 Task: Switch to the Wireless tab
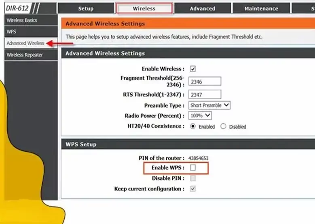click(x=144, y=8)
